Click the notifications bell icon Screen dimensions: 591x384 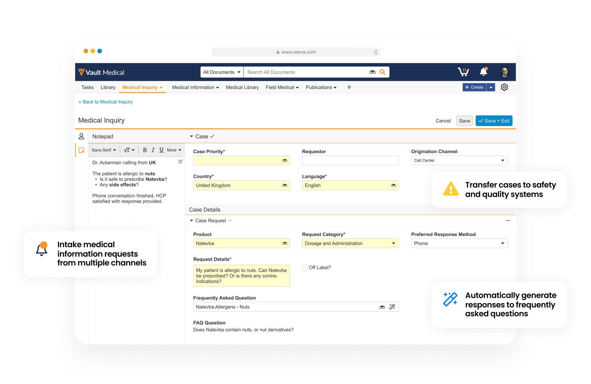click(x=483, y=72)
